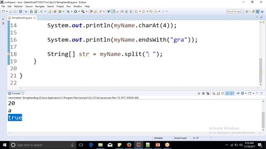Click the Windows Start button

click(x=5, y=145)
